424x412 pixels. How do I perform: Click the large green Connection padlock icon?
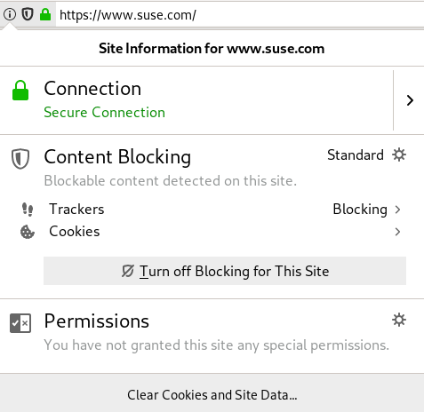[x=20, y=91]
